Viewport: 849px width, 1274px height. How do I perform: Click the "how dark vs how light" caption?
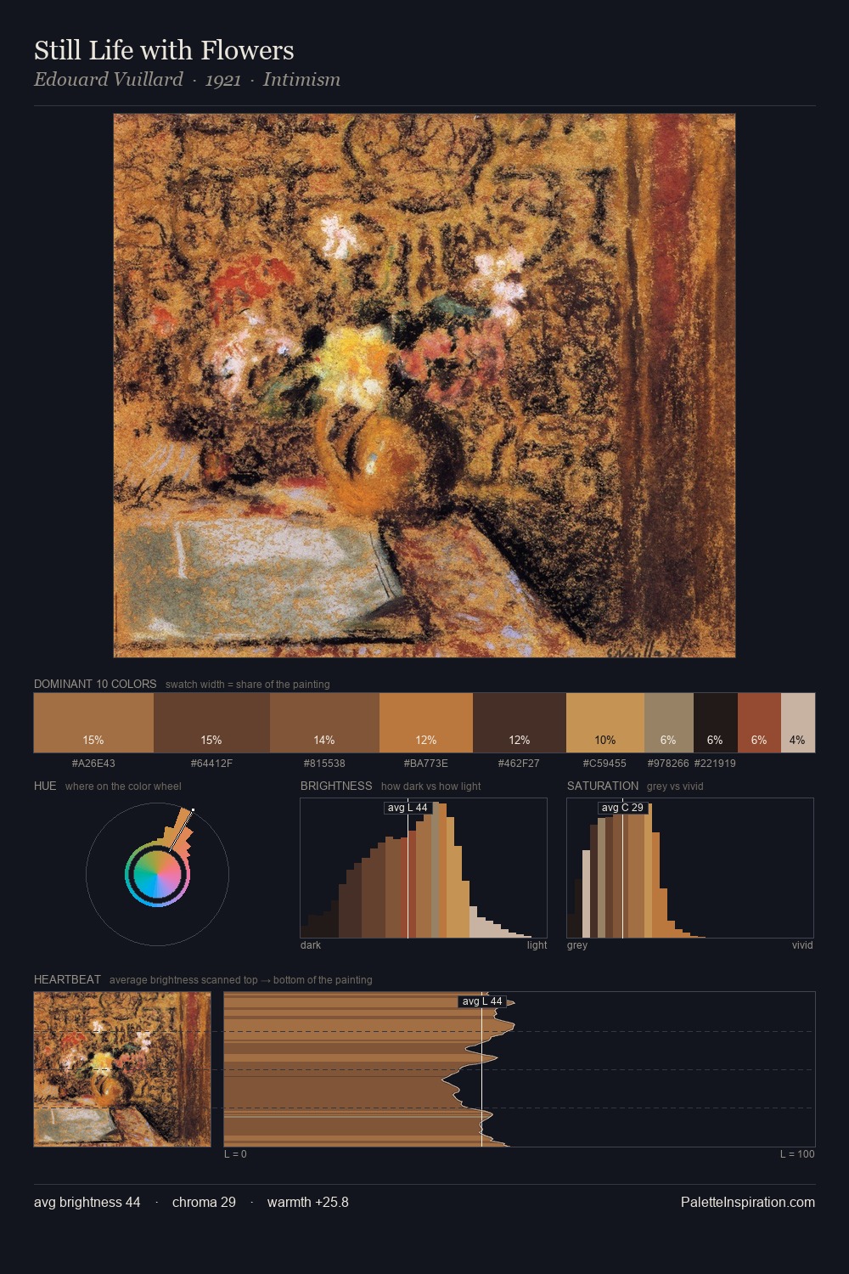(x=430, y=786)
